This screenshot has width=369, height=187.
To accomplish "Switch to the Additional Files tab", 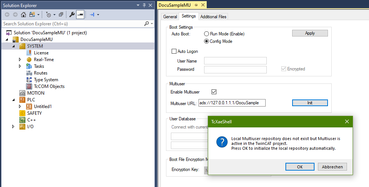I will click(x=213, y=17).
